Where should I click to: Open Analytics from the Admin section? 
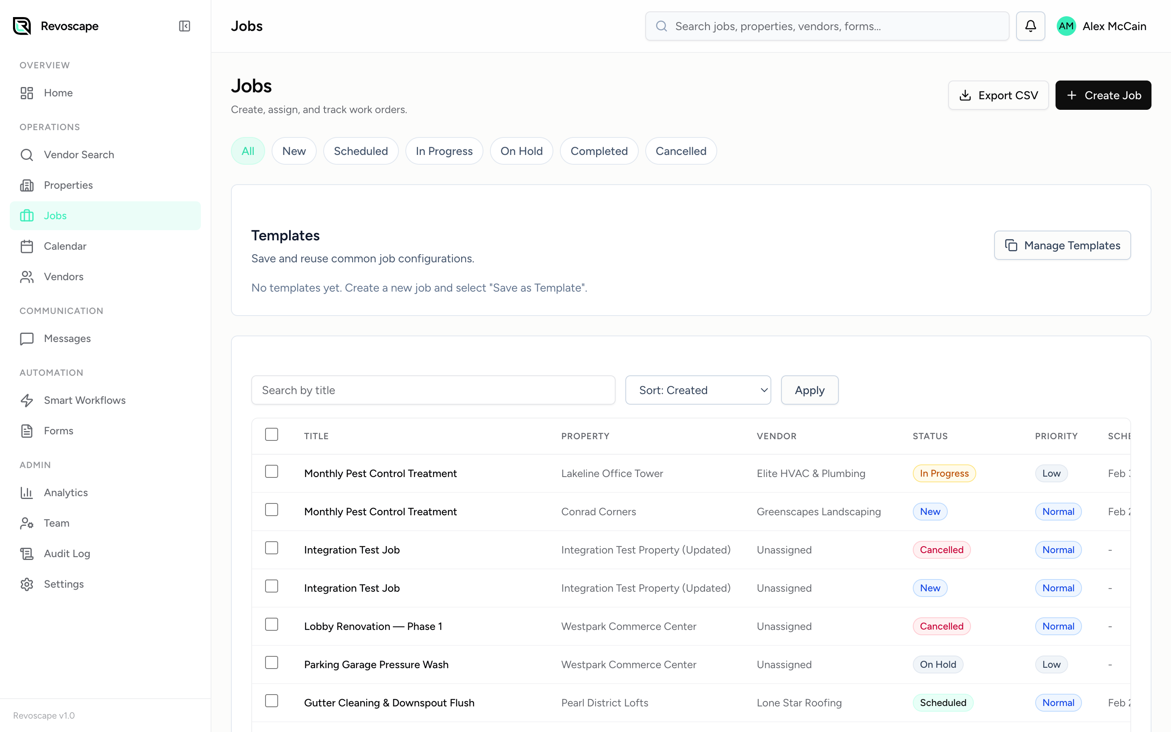66,492
